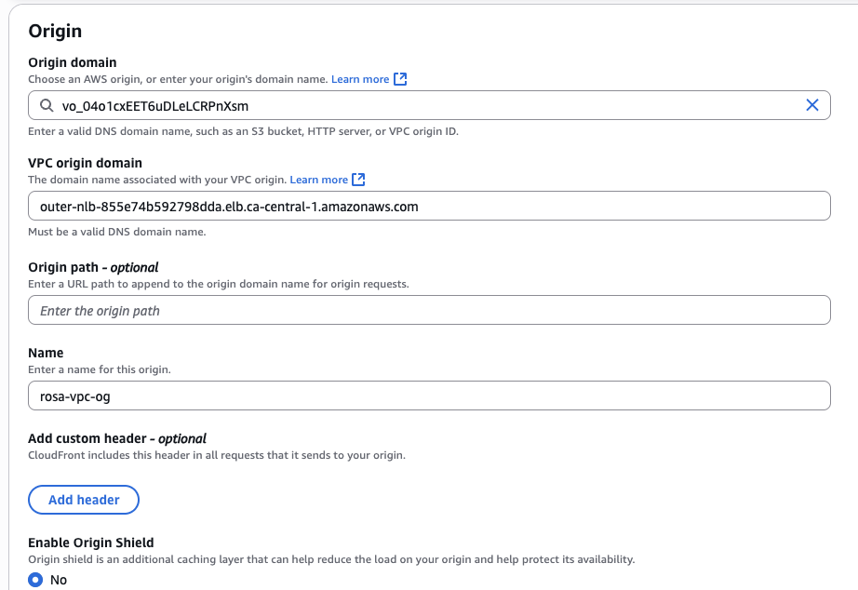The width and height of the screenshot is (858, 590).
Task: Click the 'Add custom header - optional' label
Action: (117, 438)
